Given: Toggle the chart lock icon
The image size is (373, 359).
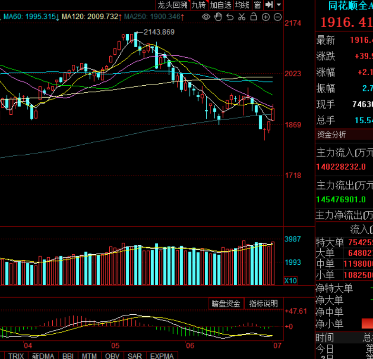Looking at the screenshot, I should click(254, 17).
